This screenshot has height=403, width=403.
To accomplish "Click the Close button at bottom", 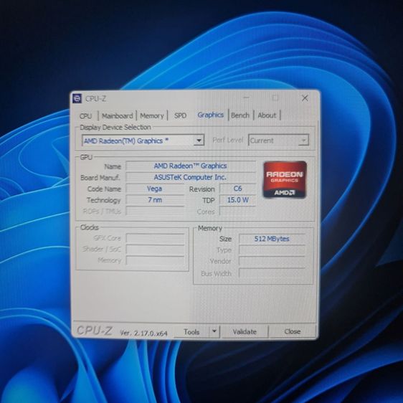I will point(293,331).
